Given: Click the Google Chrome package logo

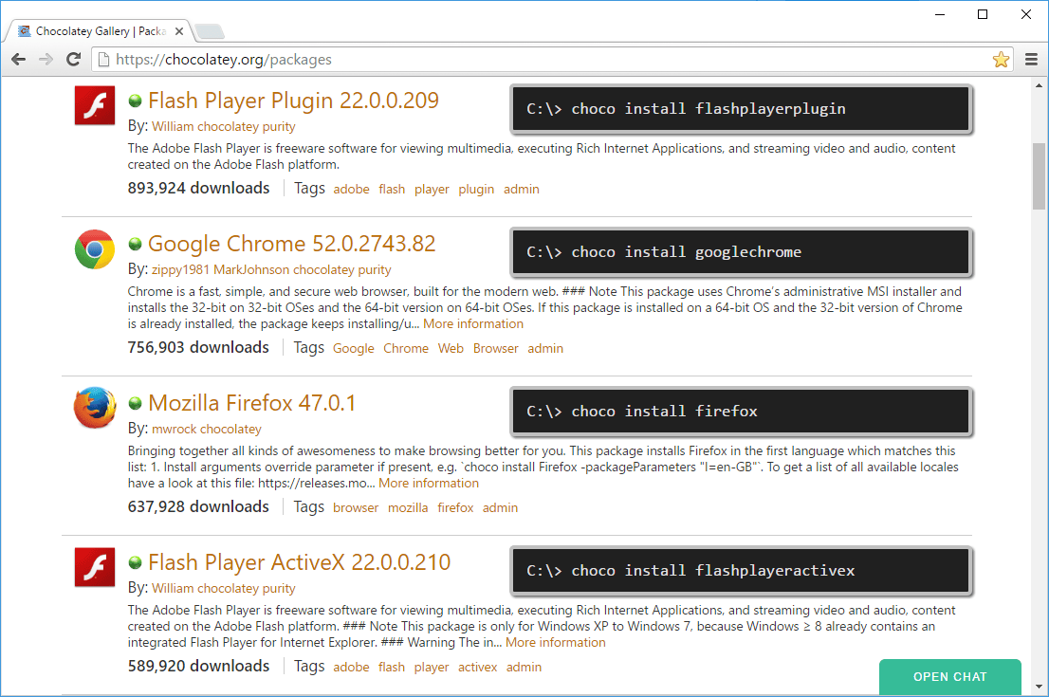Looking at the screenshot, I should (x=94, y=248).
